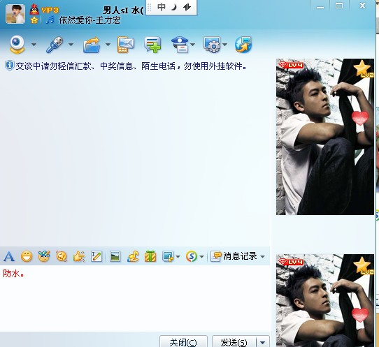379x347 pixels.
Task: Open the font settings letter A icon
Action: pos(9,256)
